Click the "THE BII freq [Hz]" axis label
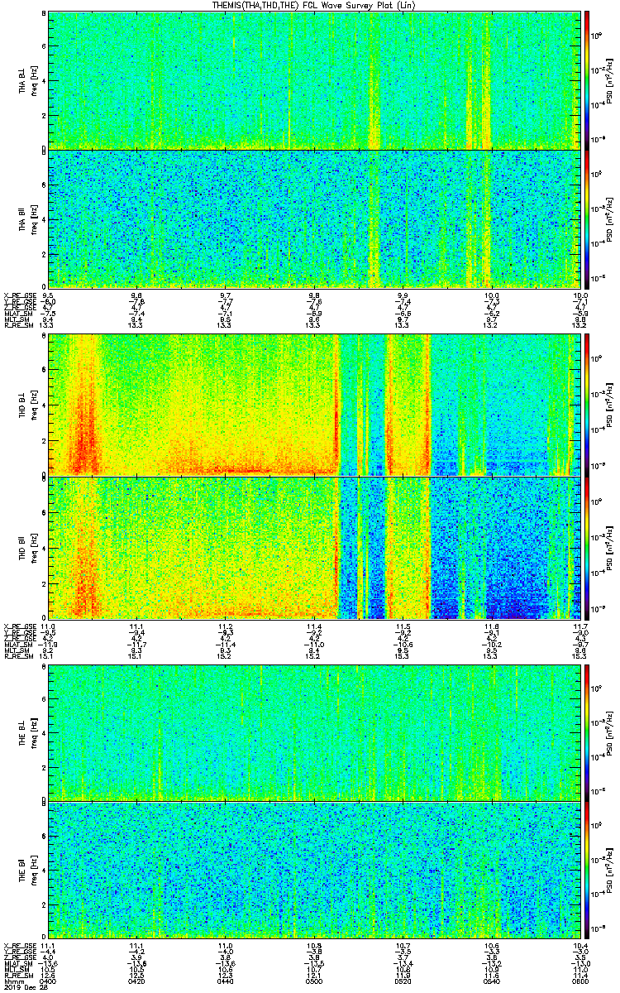 click(x=26, y=870)
